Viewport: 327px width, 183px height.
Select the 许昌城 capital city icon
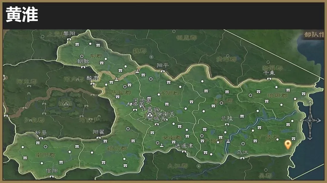click(x=150, y=115)
